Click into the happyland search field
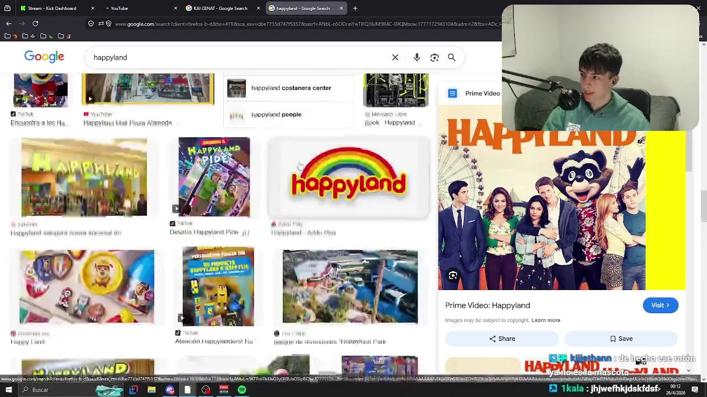Screen dimensions: 707x397 (238, 57)
